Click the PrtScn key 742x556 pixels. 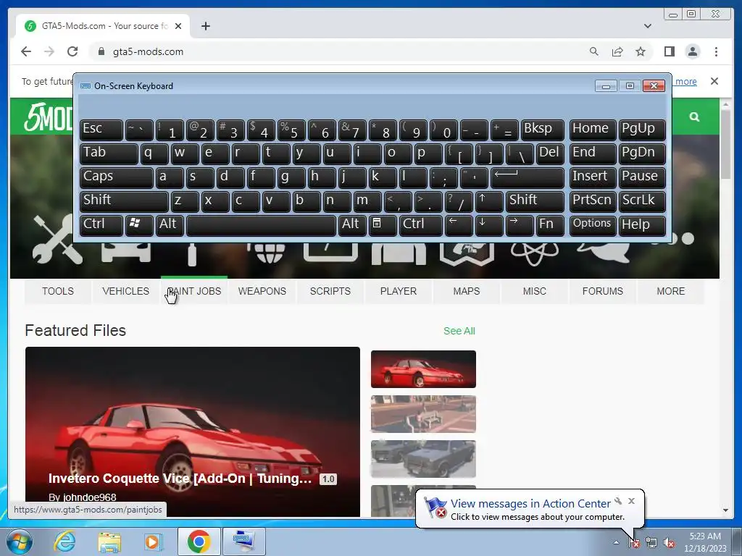click(593, 201)
